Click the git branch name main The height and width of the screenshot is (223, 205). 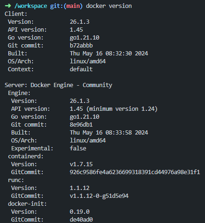point(73,6)
